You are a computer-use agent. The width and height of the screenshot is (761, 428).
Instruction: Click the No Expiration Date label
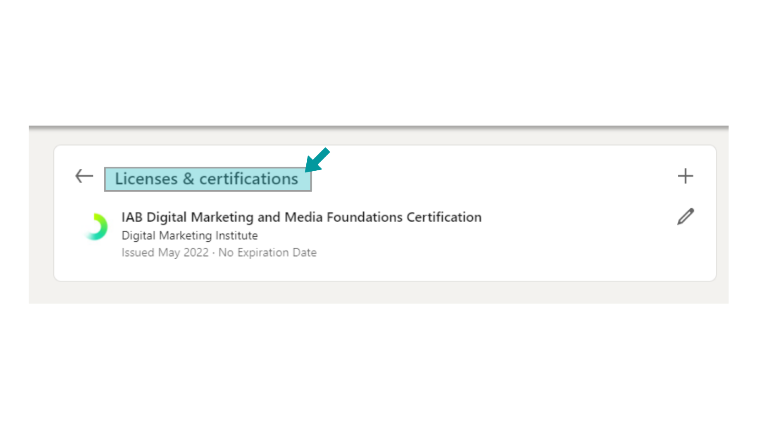[267, 253]
